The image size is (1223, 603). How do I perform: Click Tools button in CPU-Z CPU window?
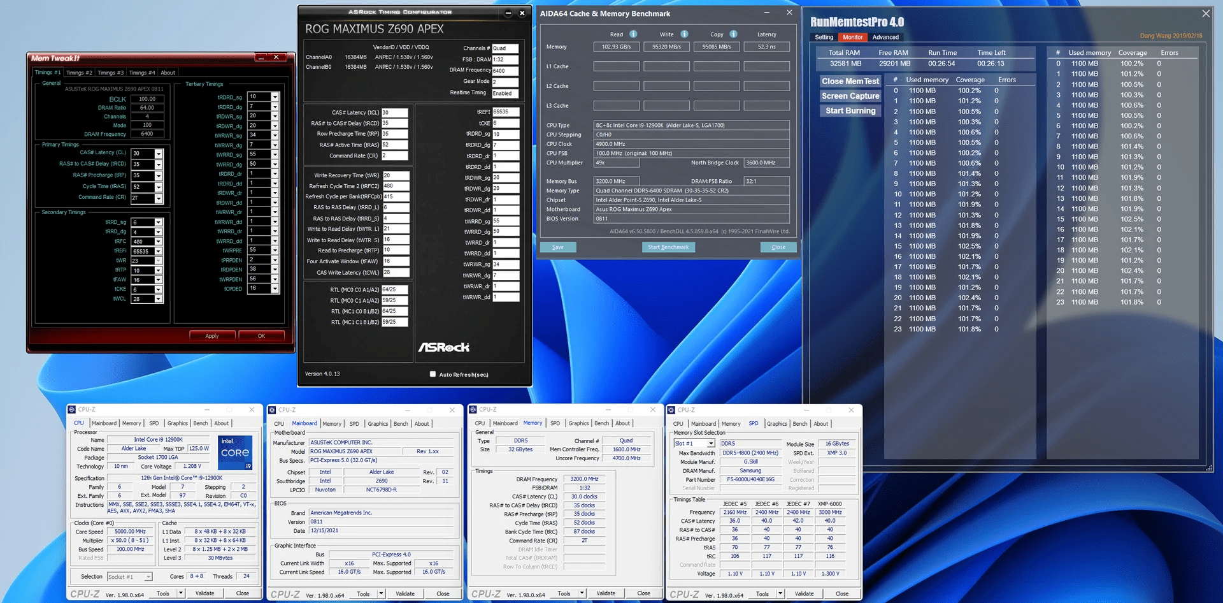point(163,593)
